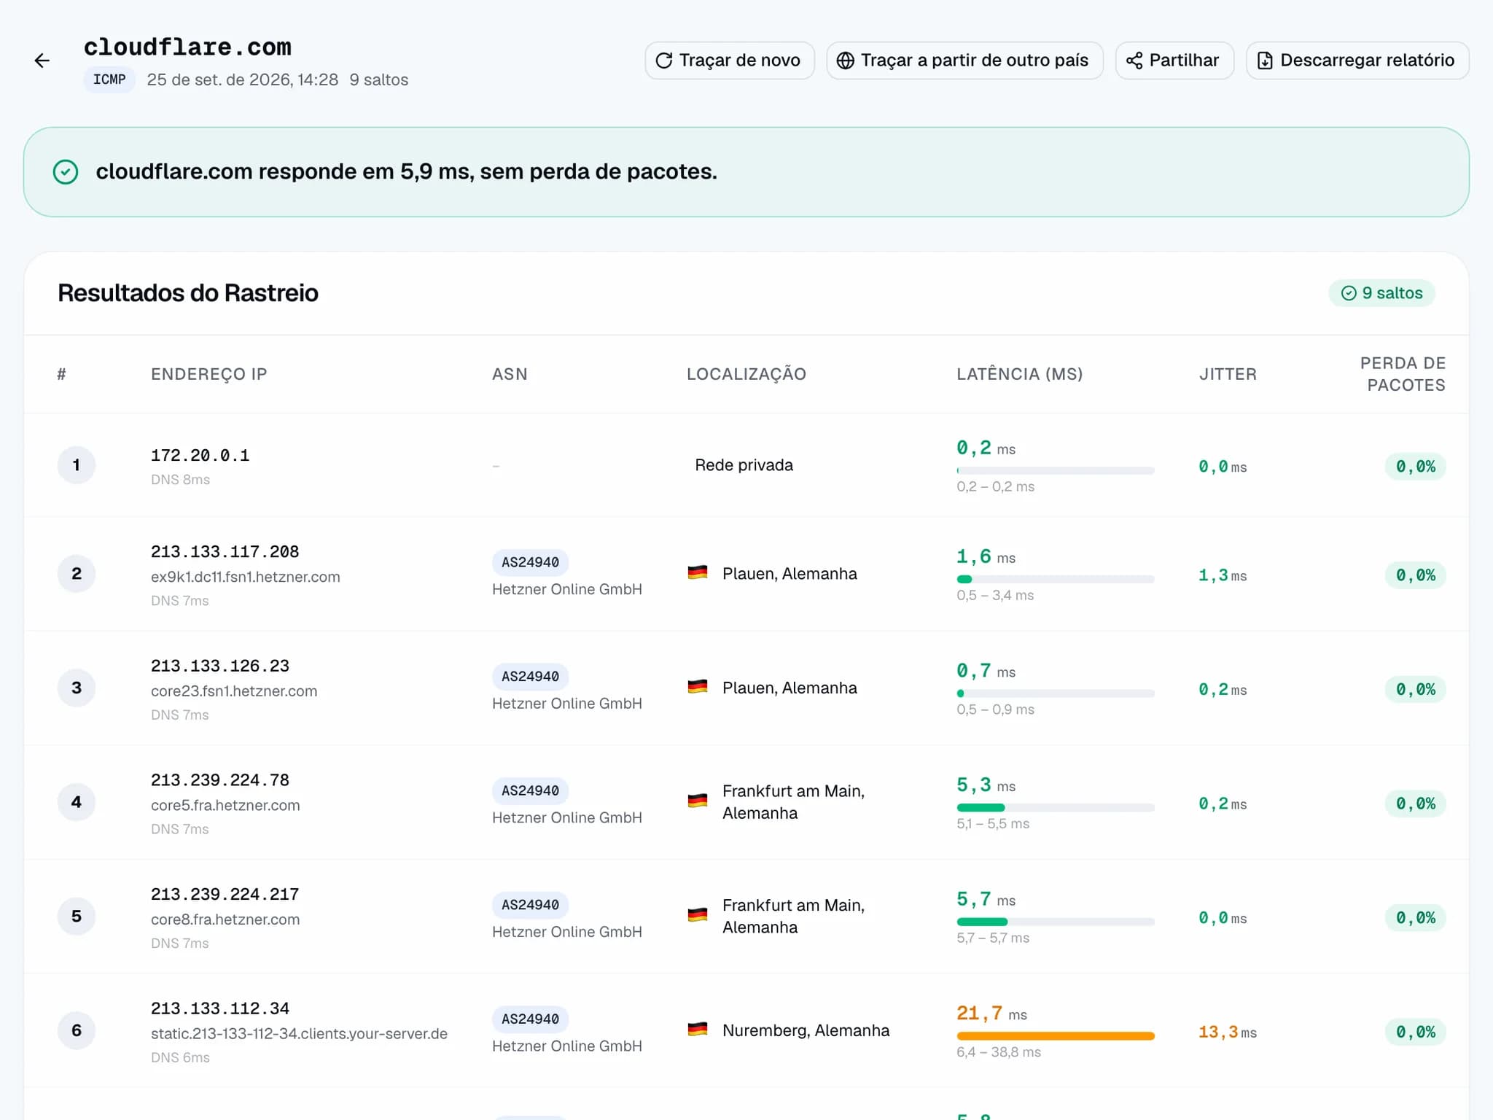Click orange latency bar for 21,7 ms hop
Viewport: 1493px width, 1120px height.
click(x=1055, y=1036)
